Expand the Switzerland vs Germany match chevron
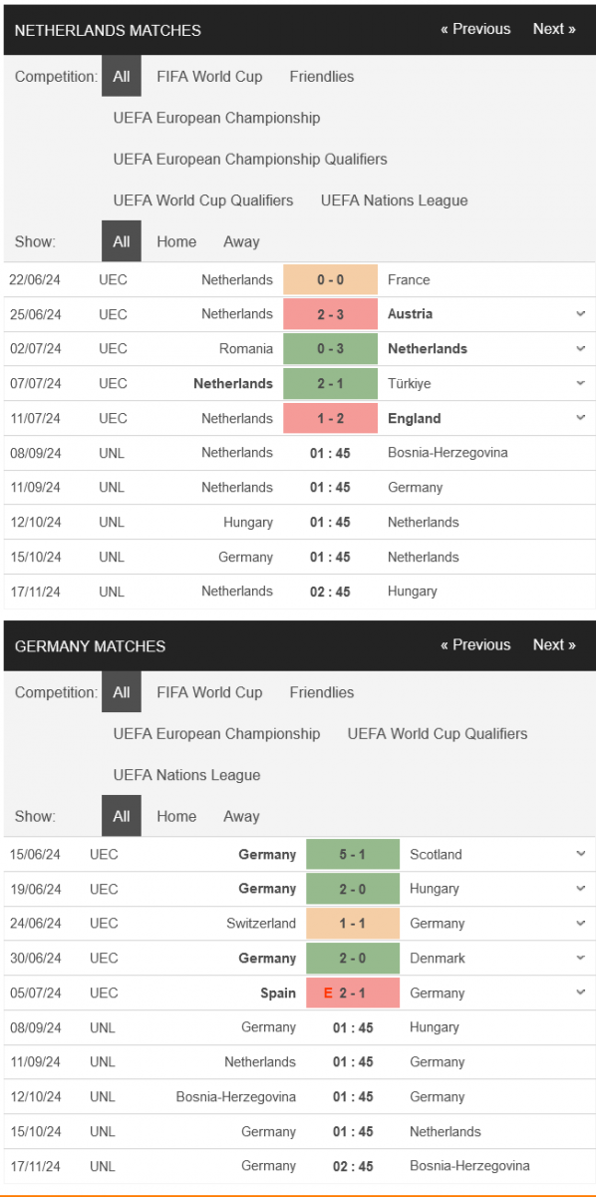The height and width of the screenshot is (1197, 596). 580,924
